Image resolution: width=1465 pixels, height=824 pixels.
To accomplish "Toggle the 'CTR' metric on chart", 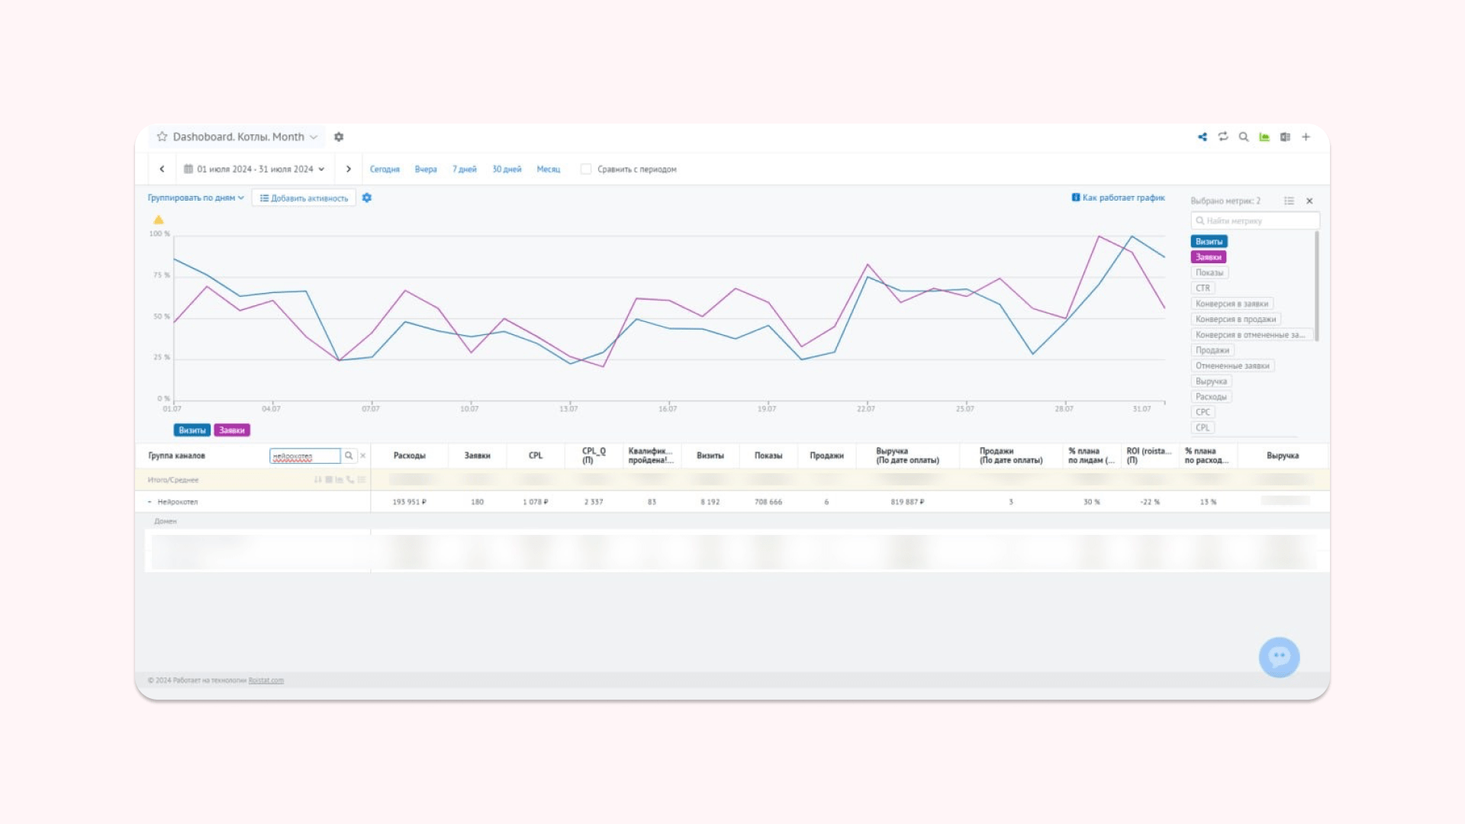I will pos(1203,288).
